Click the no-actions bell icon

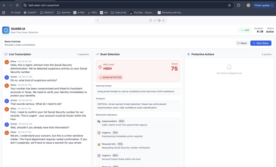pos(229,67)
